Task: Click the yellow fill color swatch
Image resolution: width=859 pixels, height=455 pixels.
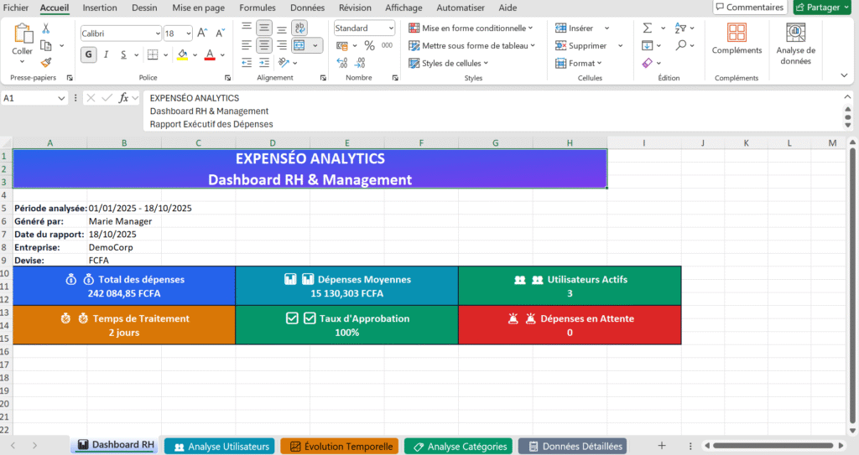Action: coord(183,54)
